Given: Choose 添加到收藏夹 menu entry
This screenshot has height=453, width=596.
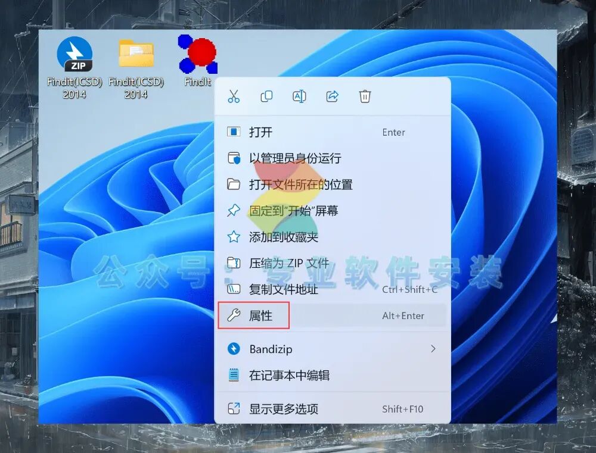Looking at the screenshot, I should click(333, 237).
